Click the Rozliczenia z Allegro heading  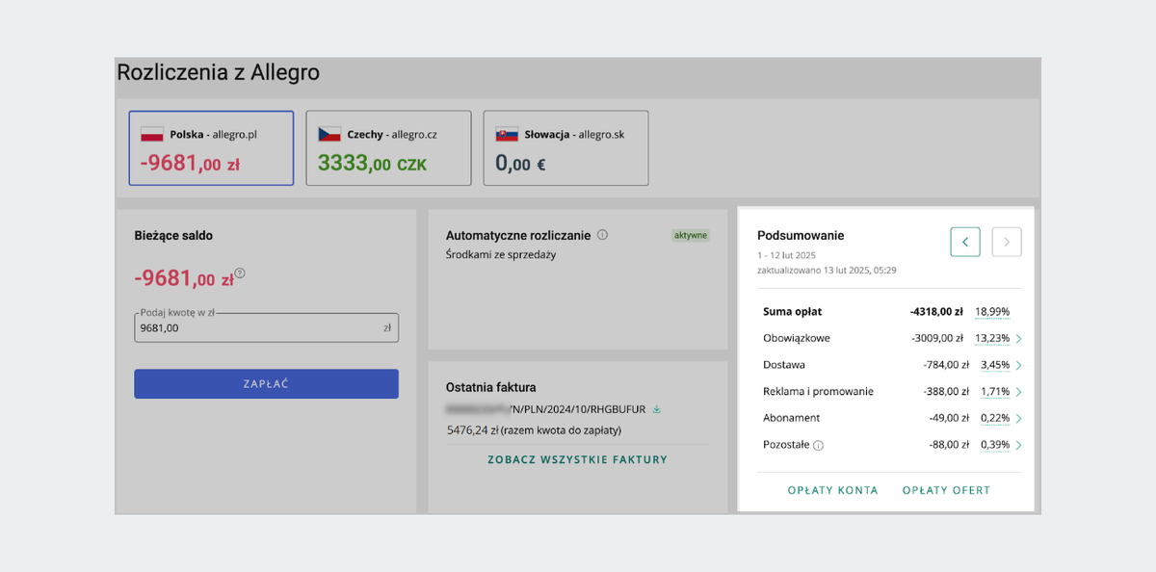pos(219,72)
